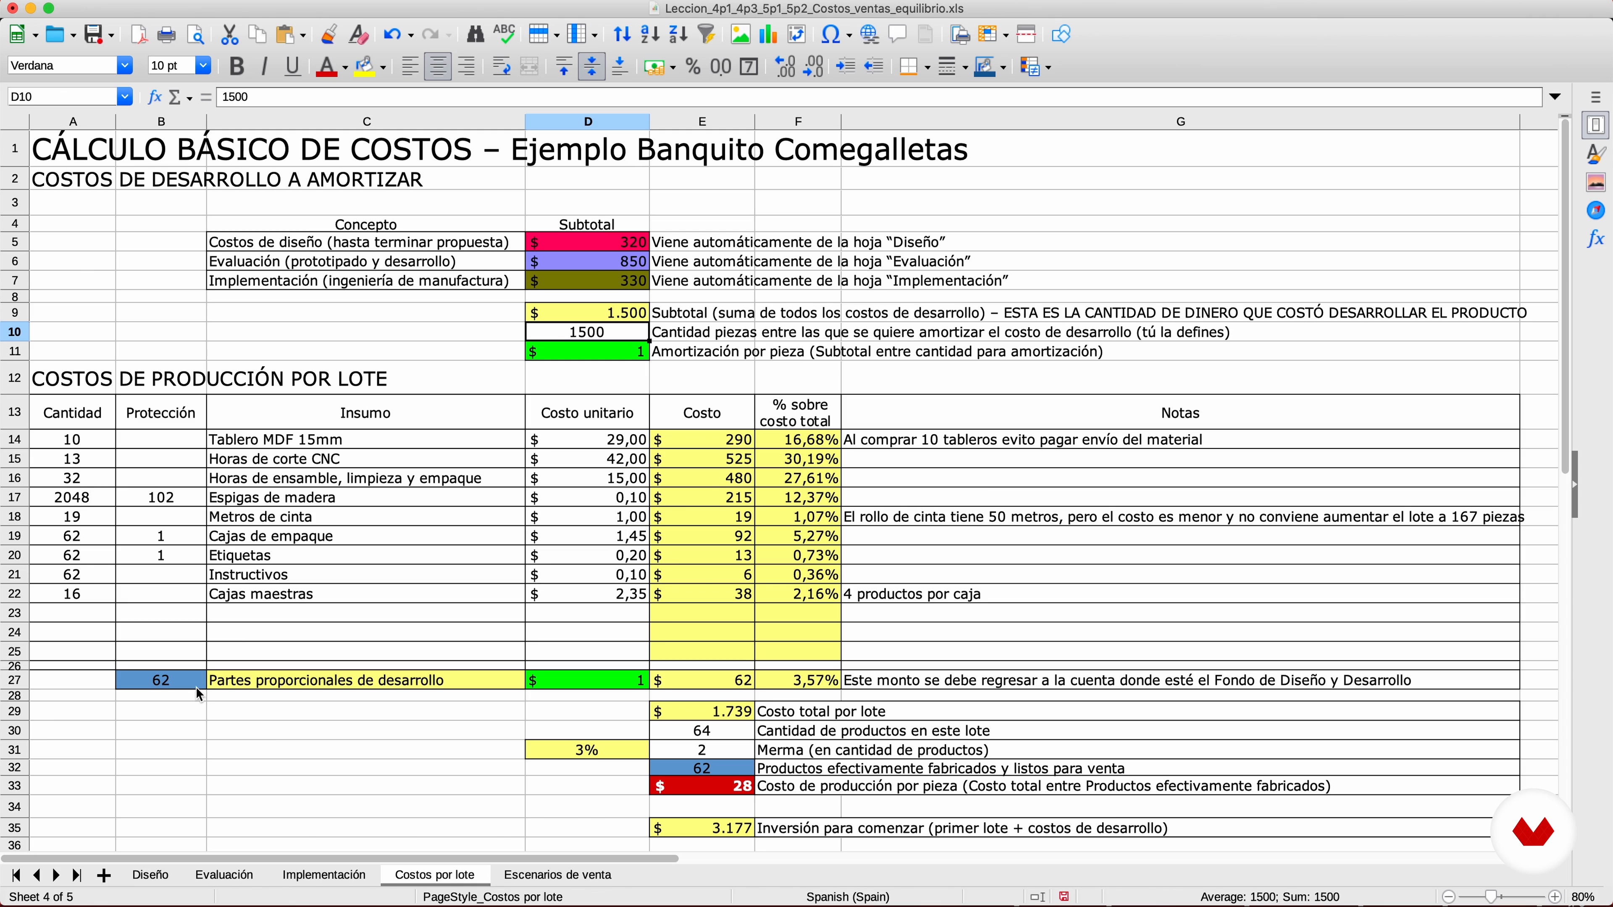
Task: Jump to the last sheet tab
Action: pyautogui.click(x=76, y=876)
